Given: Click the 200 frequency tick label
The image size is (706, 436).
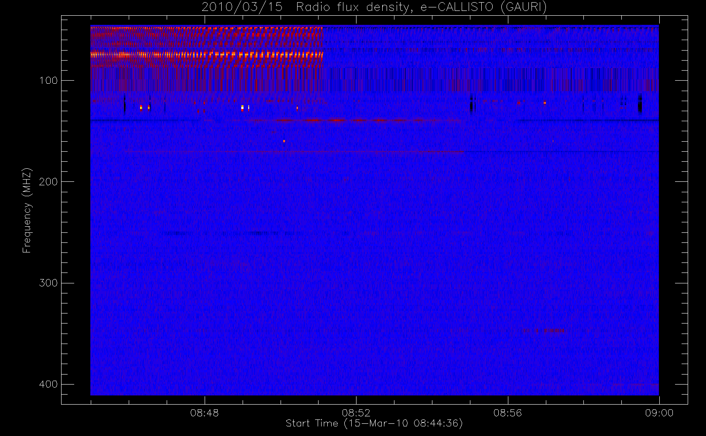Looking at the screenshot, I should 48,182.
